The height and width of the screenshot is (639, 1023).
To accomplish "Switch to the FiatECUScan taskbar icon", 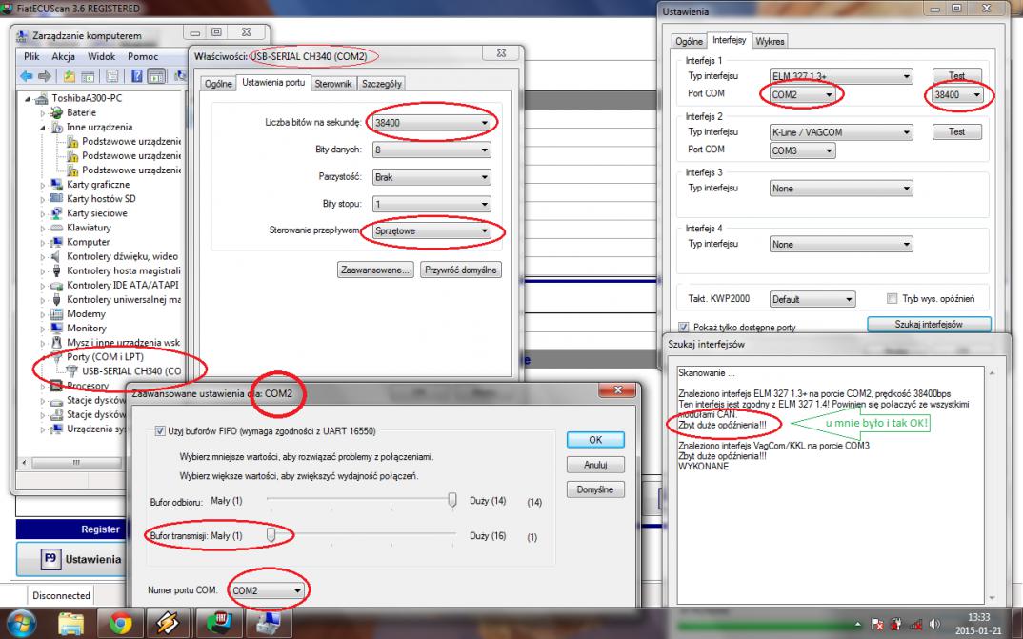I will point(218,624).
